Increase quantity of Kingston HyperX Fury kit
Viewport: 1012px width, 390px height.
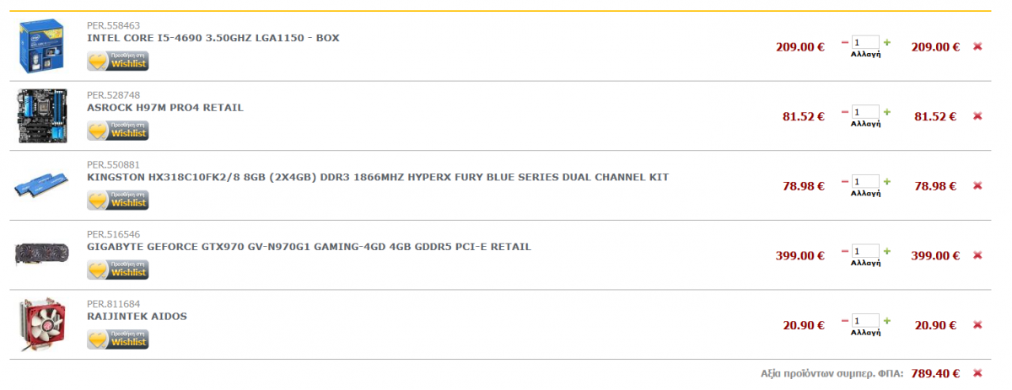(886, 181)
